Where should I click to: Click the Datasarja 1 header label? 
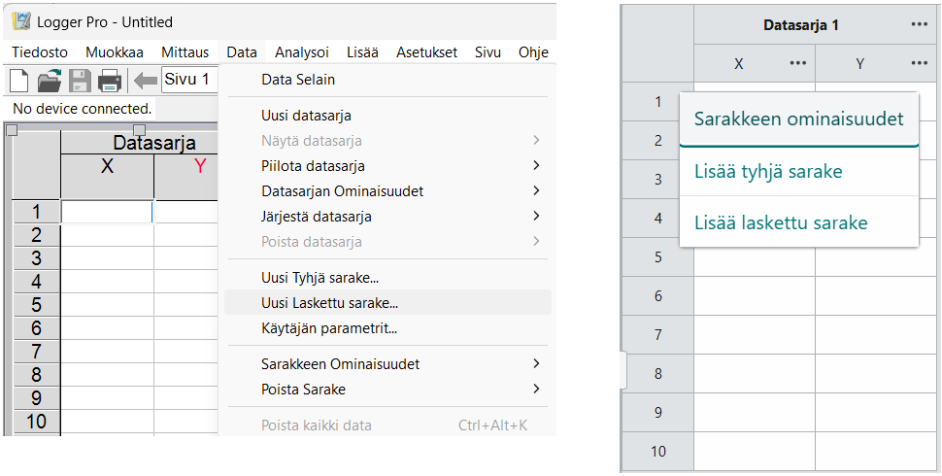tap(801, 24)
